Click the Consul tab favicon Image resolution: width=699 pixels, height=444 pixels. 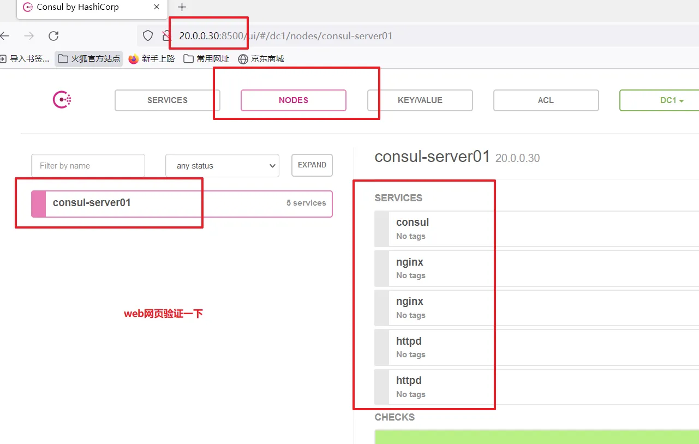coord(28,7)
